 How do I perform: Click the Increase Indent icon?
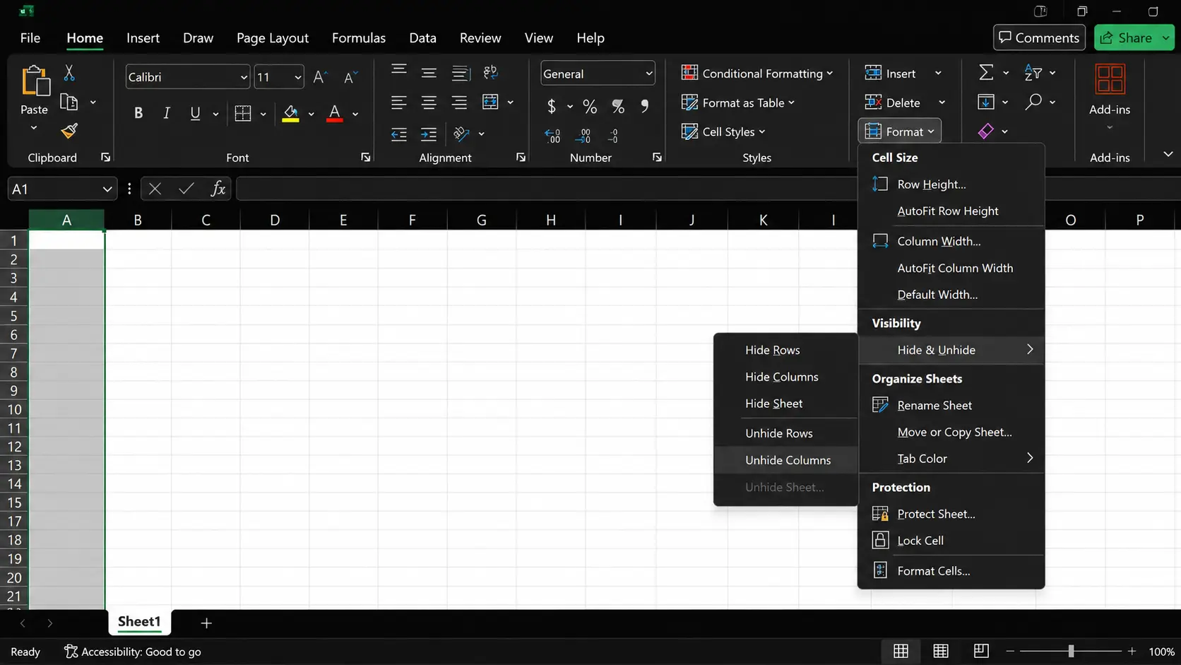[x=429, y=134]
